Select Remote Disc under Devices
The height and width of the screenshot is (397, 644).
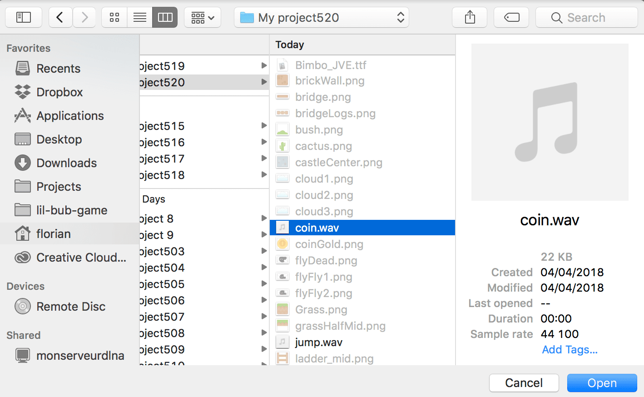coord(71,307)
